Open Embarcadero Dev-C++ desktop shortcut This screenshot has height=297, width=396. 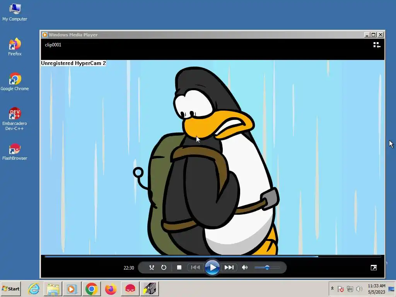pos(15,119)
